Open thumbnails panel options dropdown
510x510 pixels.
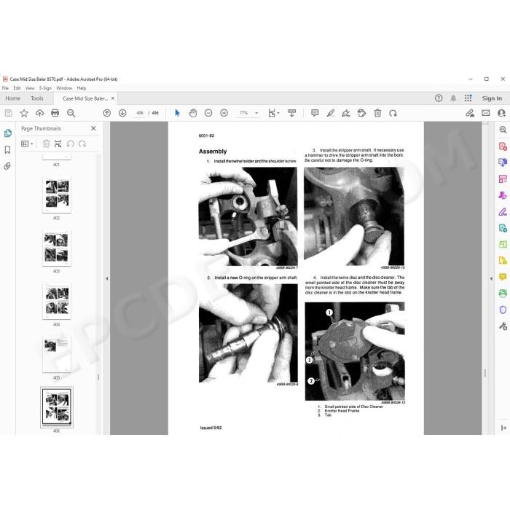[x=27, y=144]
